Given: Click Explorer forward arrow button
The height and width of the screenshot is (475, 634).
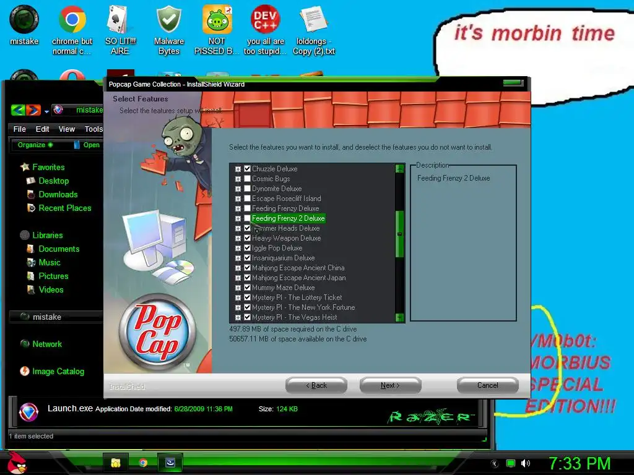Looking at the screenshot, I should point(33,109).
